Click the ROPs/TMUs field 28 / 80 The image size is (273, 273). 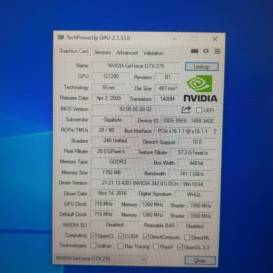106,130
